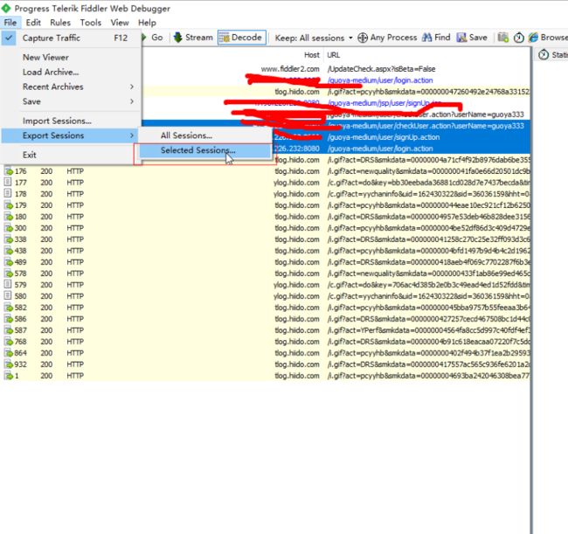Screen dimensions: 568x534
Task: Click the Find binoculars icon
Action: (x=427, y=38)
